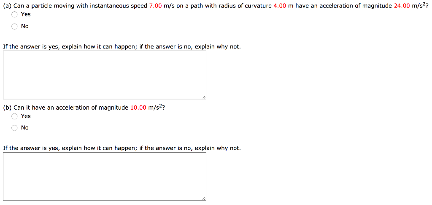
Task: Click the "Yes" text label in part (a)
Action: tap(26, 14)
